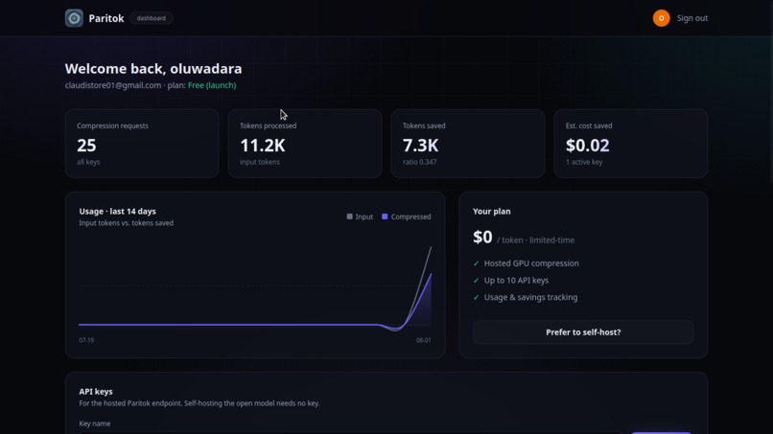
Task: Click the Usage & savings tracking text
Action: 531,297
